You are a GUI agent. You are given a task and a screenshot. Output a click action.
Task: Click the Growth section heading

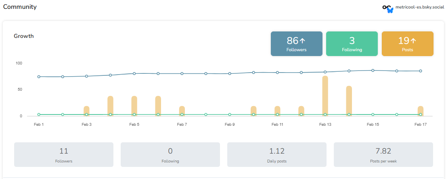coord(24,36)
